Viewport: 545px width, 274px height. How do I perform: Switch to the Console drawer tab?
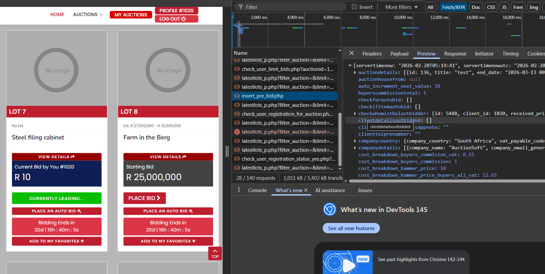pos(257,190)
